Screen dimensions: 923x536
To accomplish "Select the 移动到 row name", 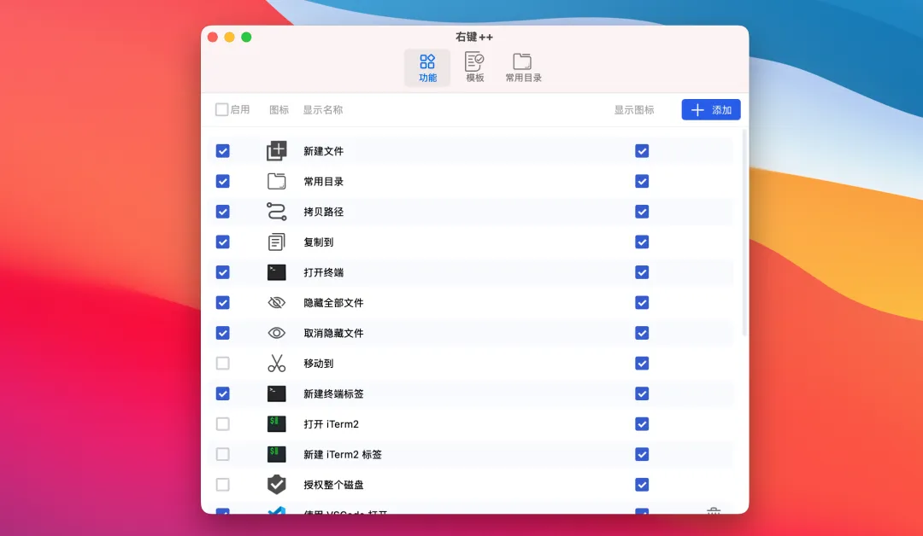I will pos(319,364).
